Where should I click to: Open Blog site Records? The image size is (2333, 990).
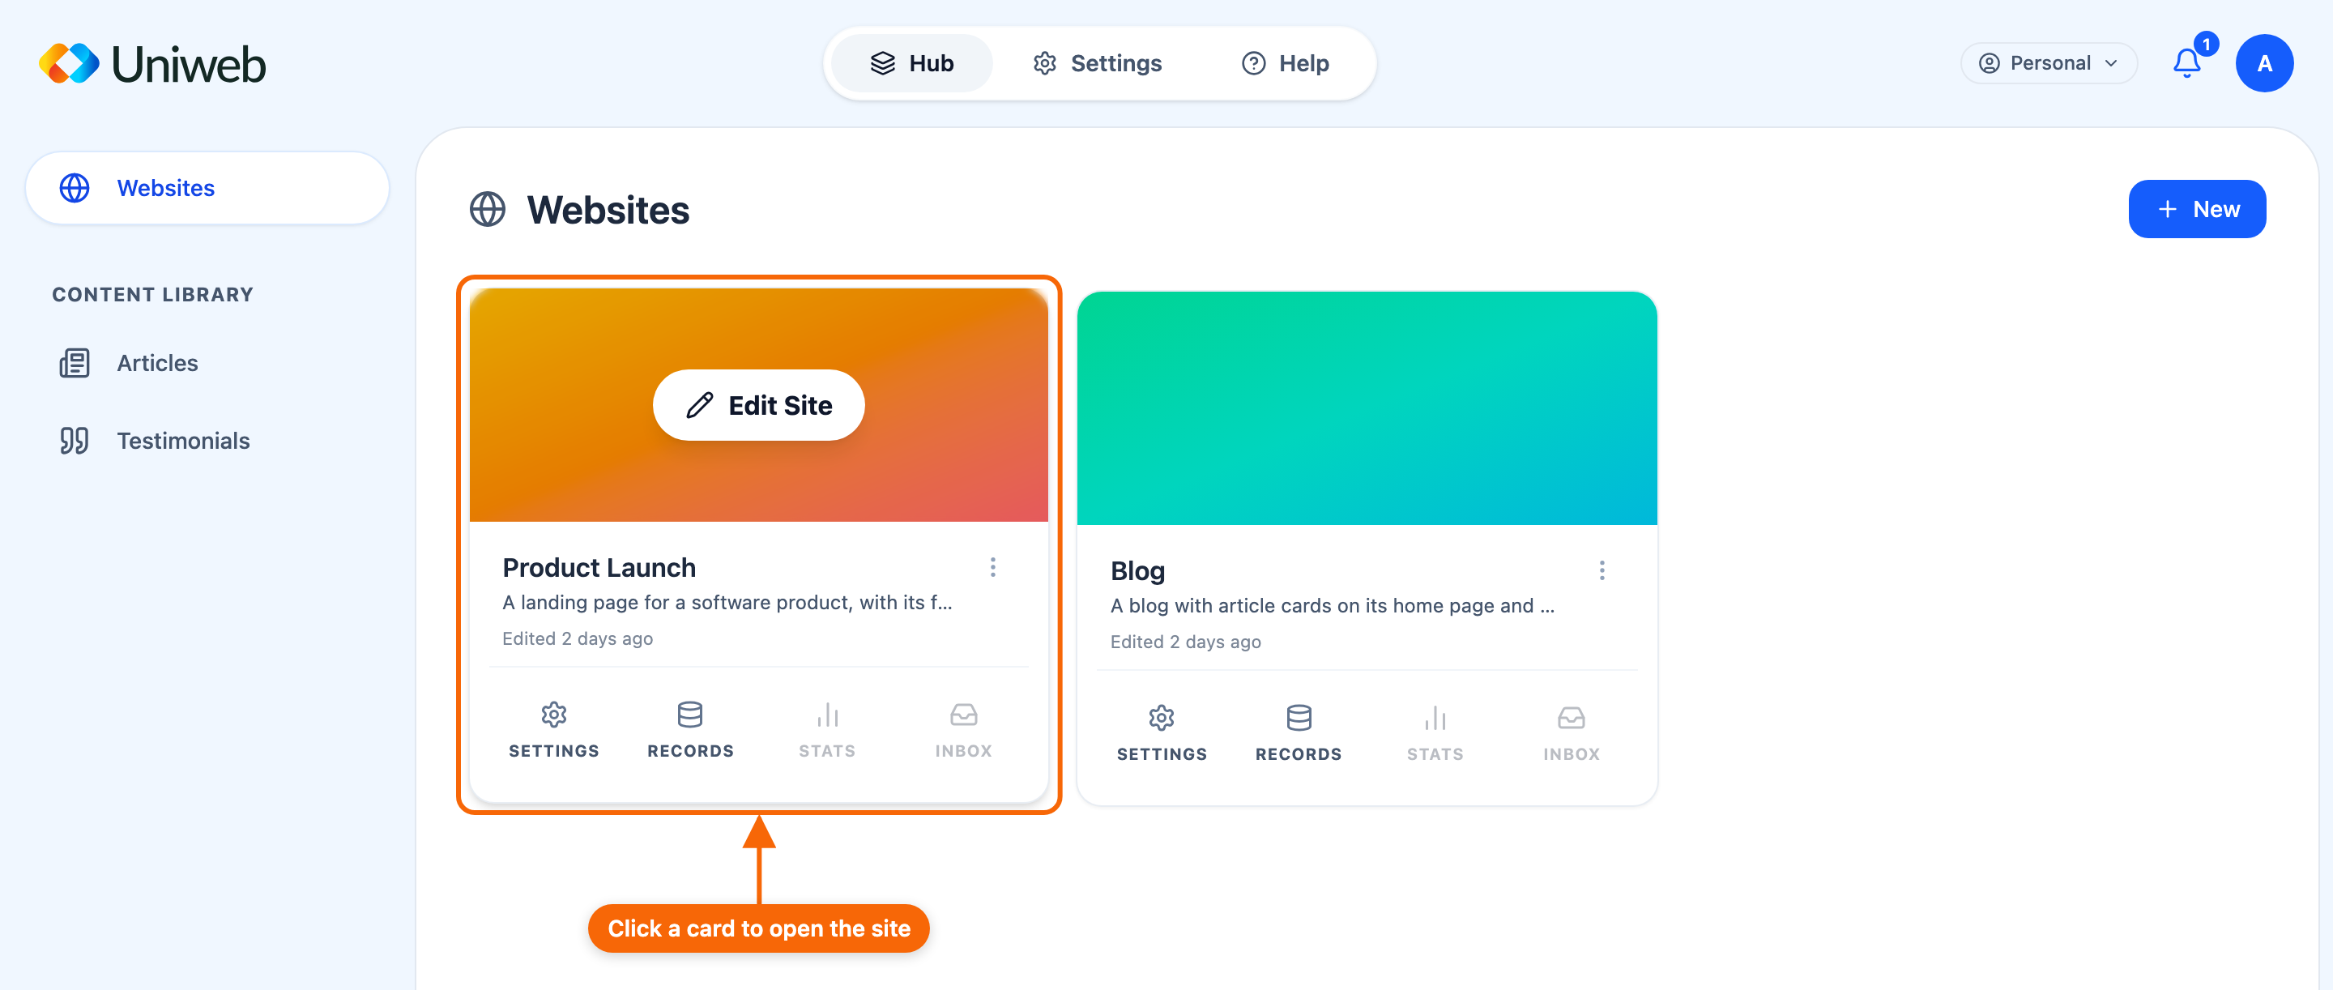point(1299,734)
